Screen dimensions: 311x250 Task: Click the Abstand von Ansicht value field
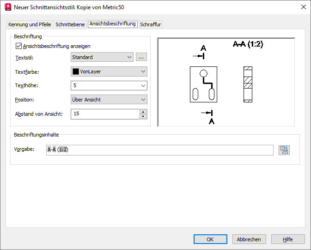(x=105, y=114)
